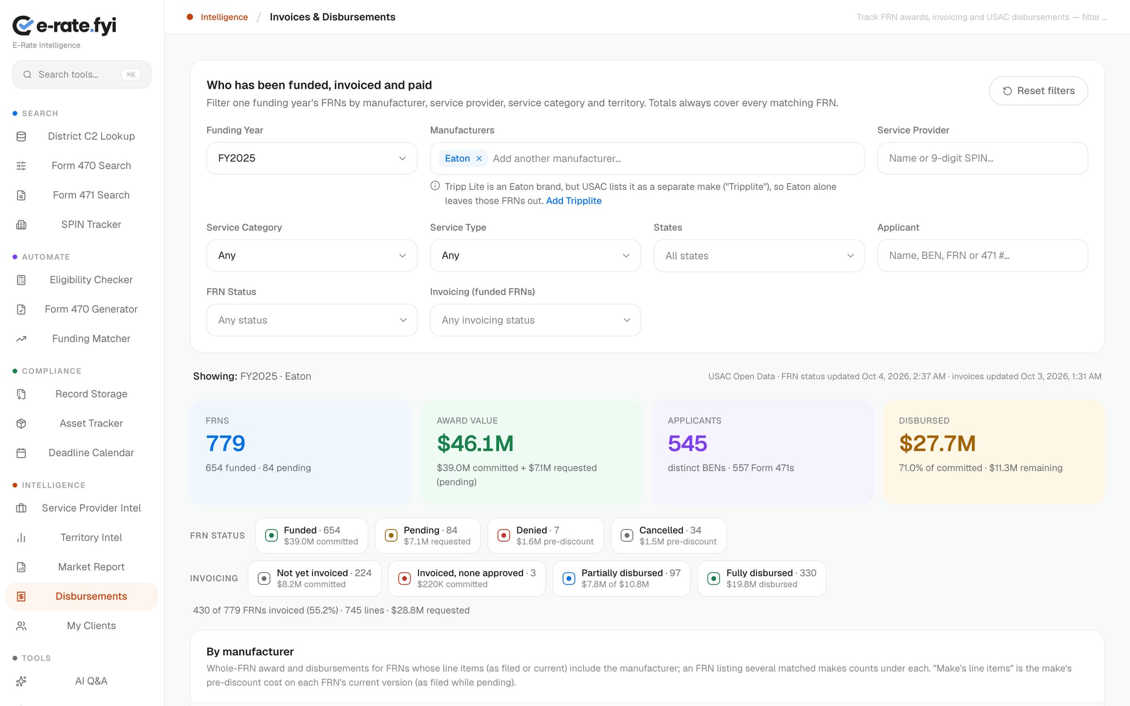Click the Asset Tracker box icon

[x=21, y=424]
